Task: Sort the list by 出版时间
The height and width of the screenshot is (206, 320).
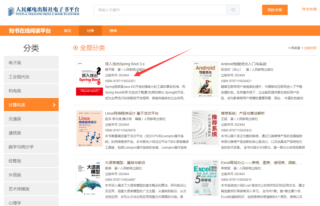Action: (310, 48)
